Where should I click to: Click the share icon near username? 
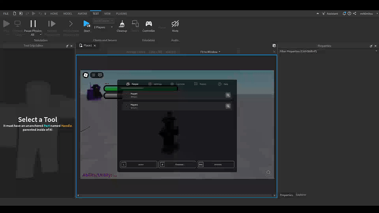(355, 14)
